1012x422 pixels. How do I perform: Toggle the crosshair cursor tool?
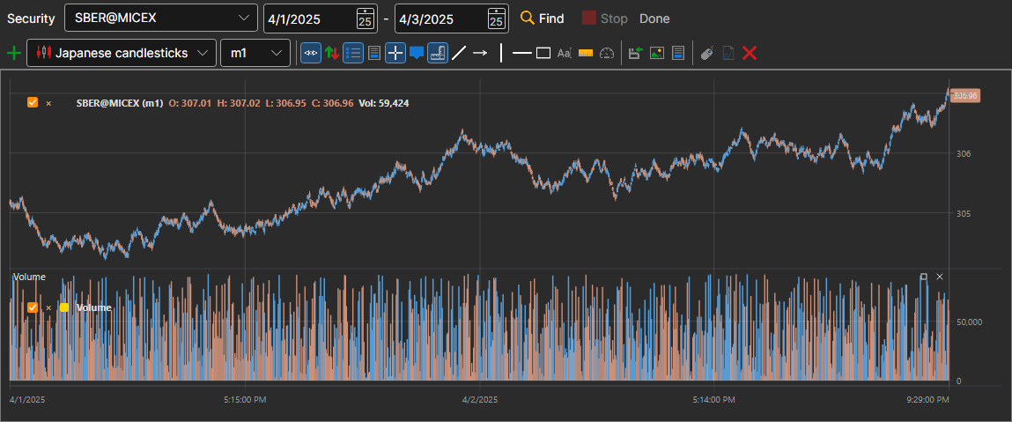(x=395, y=53)
